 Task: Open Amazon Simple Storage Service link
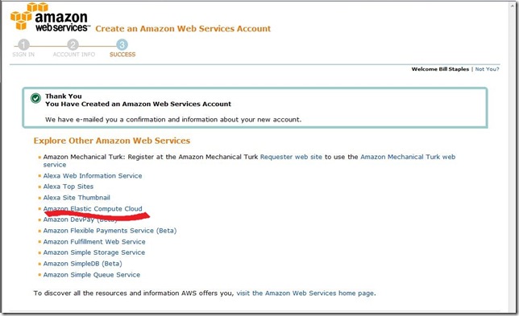(x=94, y=252)
